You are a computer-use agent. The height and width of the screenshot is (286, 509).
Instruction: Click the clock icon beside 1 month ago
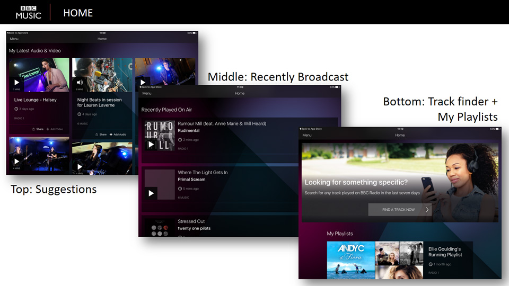431,264
